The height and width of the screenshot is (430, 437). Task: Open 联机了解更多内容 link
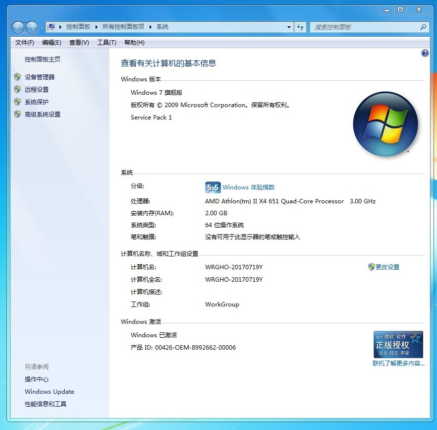click(x=398, y=364)
